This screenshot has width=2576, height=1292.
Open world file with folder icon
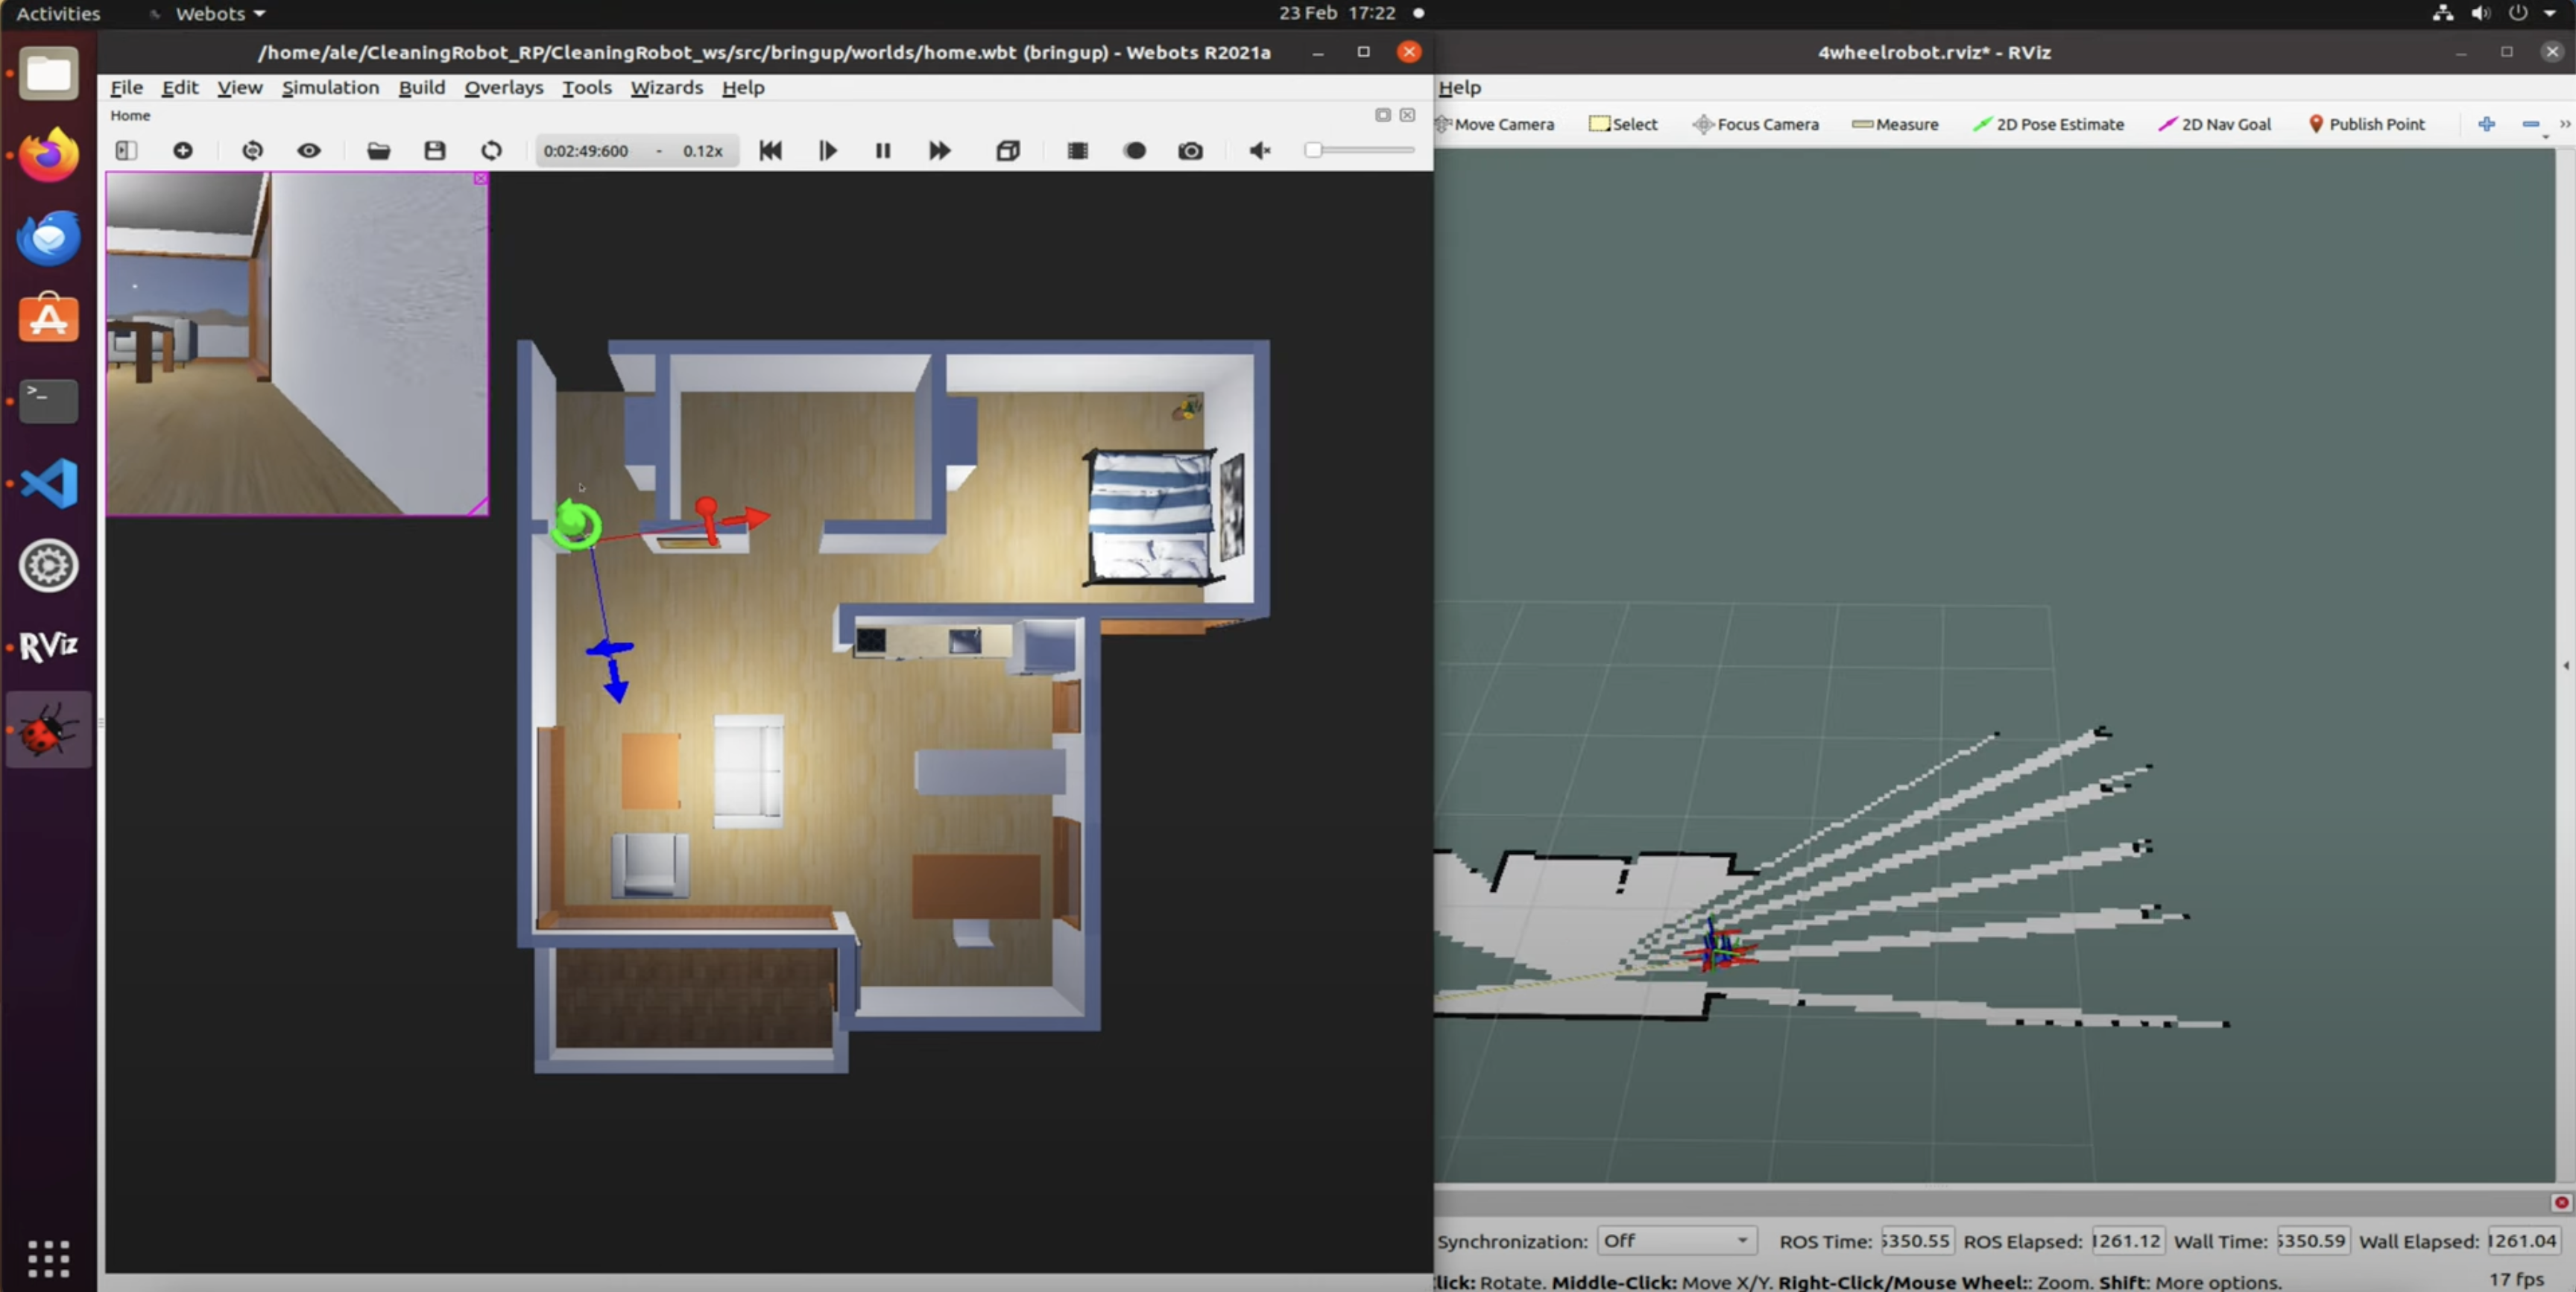point(378,150)
